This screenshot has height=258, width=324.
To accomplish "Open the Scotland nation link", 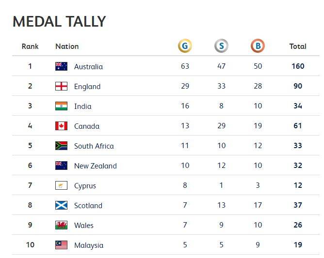I will [88, 206].
